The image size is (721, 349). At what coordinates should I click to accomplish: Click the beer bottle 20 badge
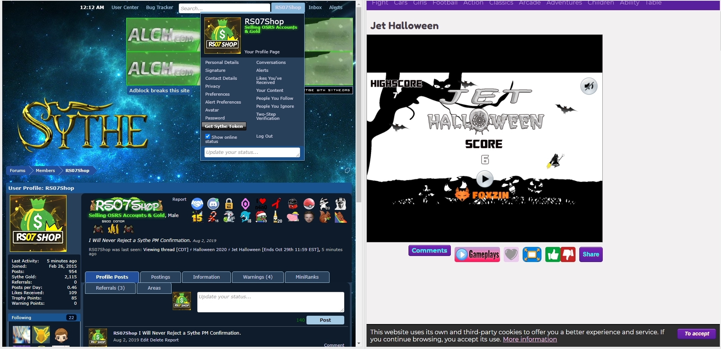(277, 217)
